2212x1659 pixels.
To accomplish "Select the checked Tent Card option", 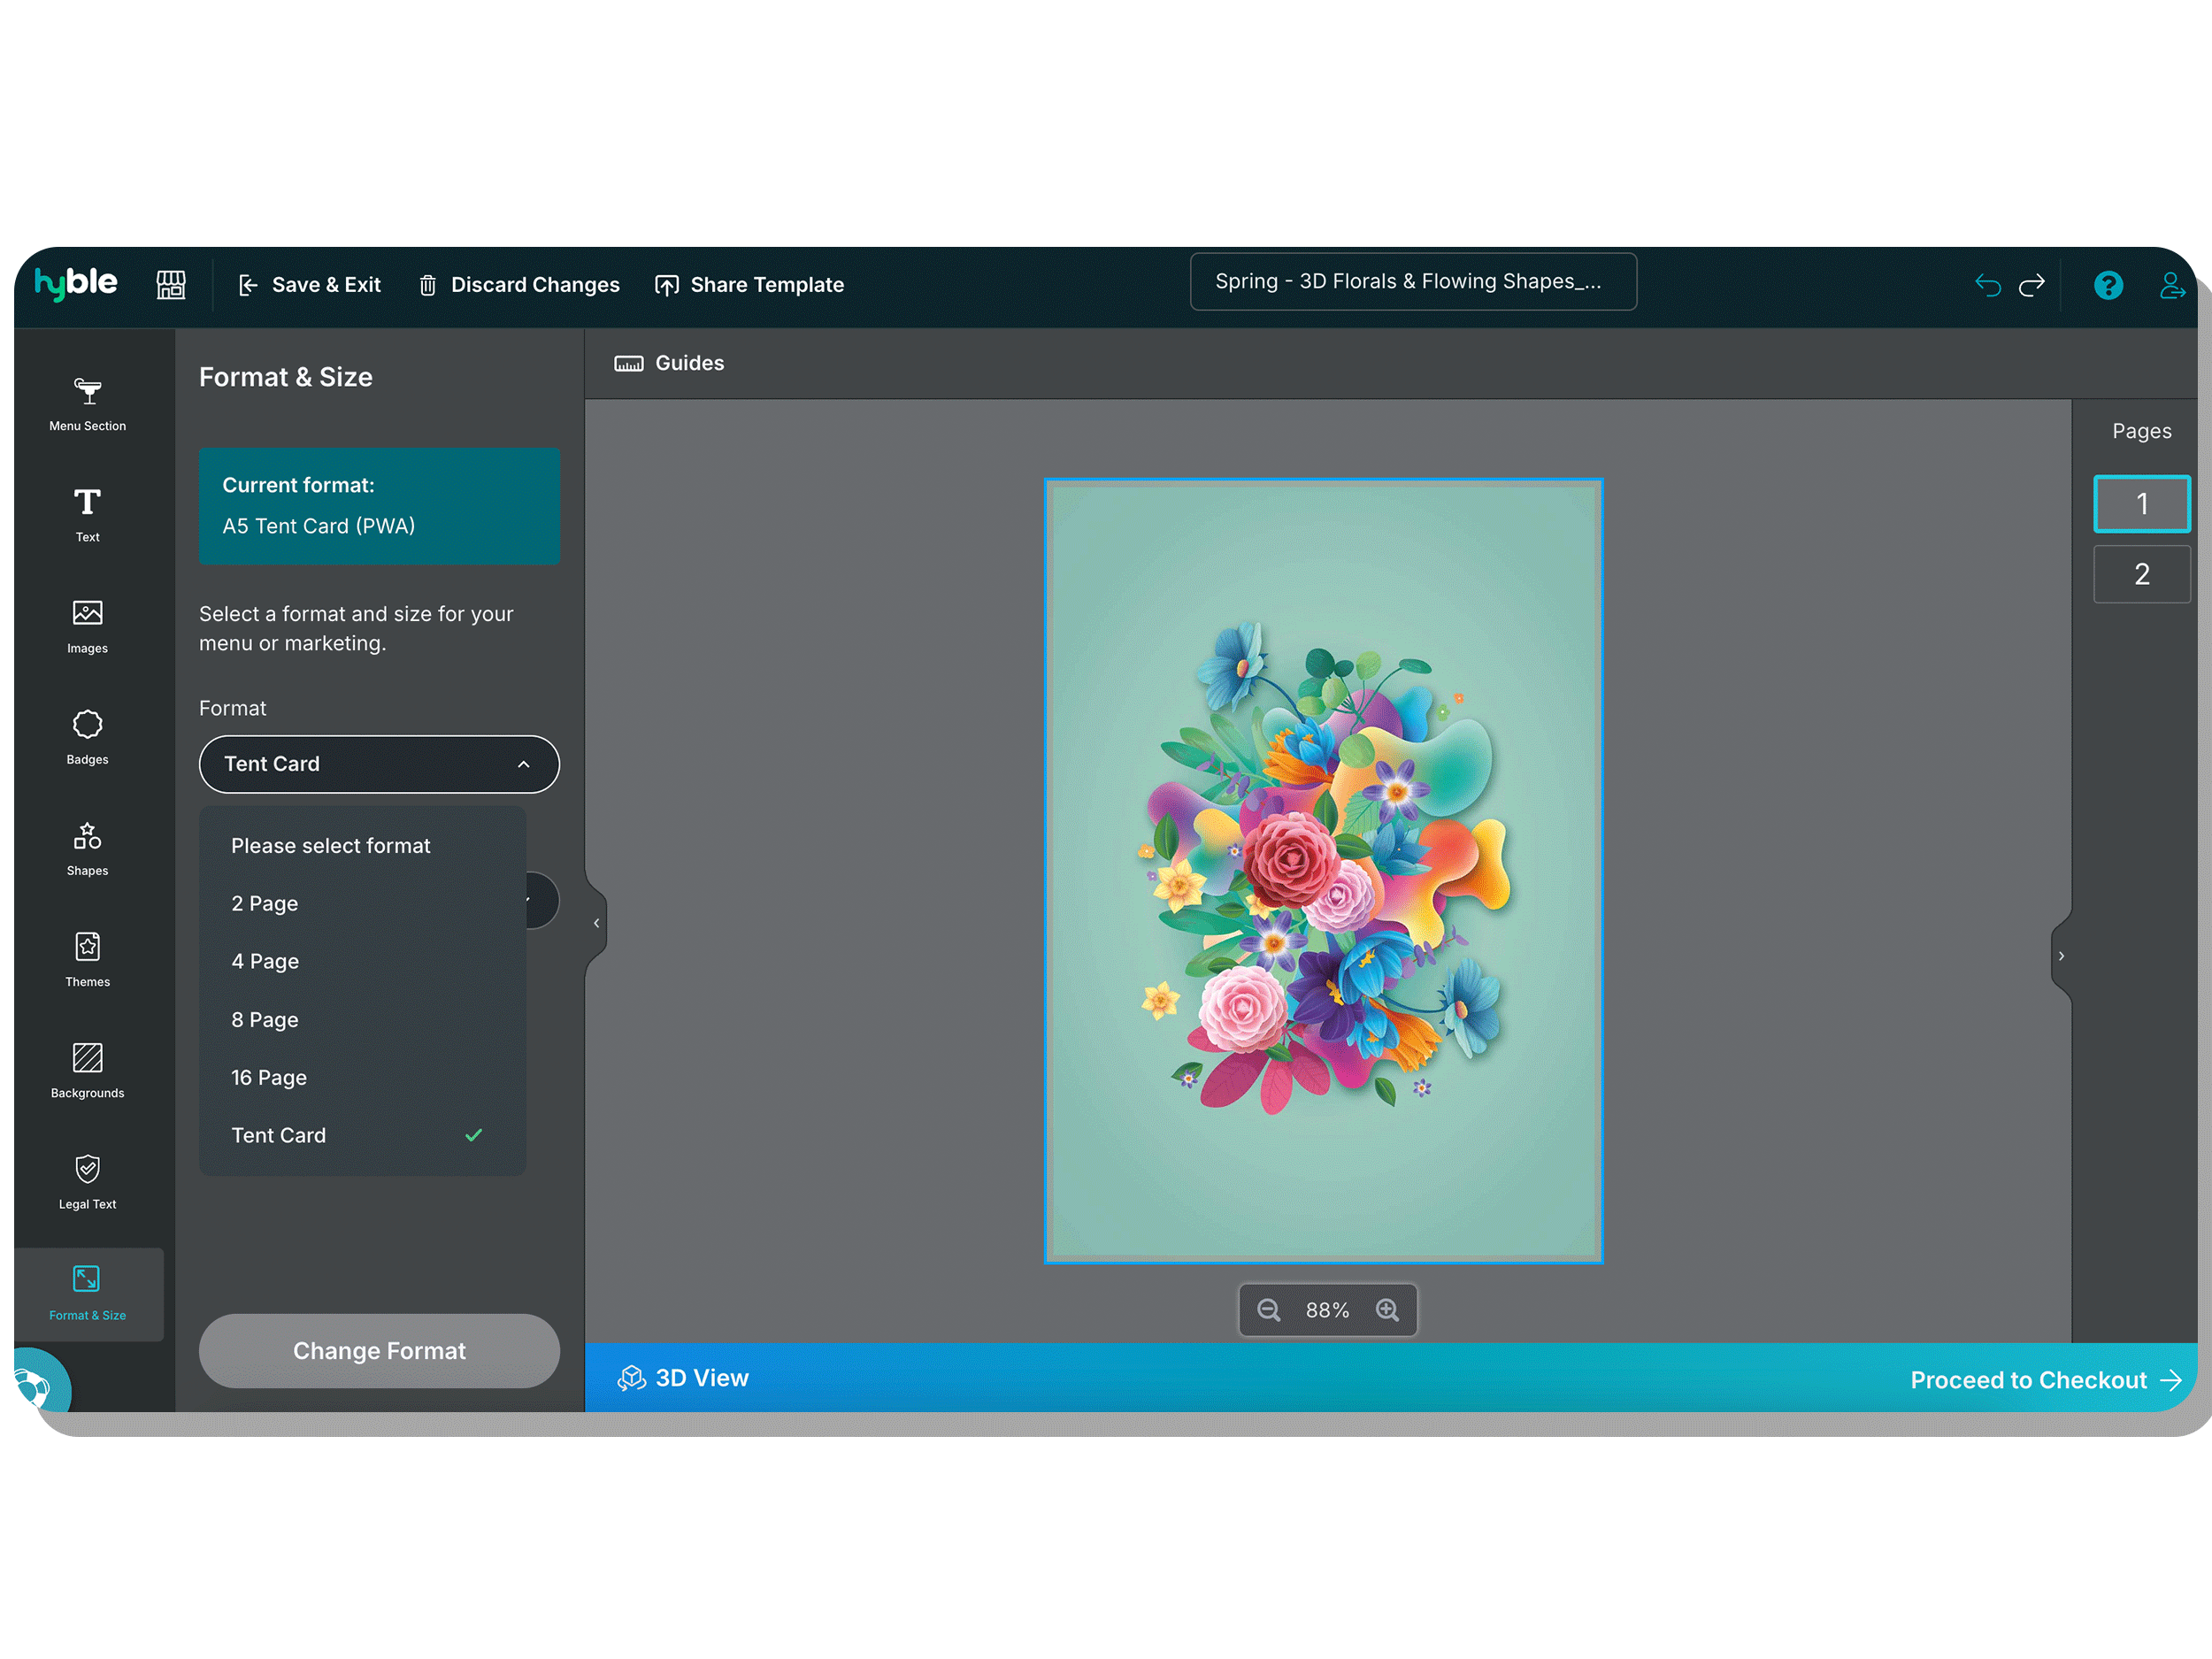I will pos(279,1135).
